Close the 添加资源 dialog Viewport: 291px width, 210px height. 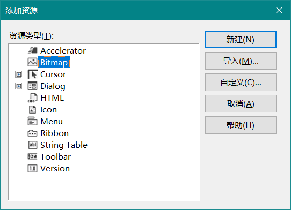tap(279, 10)
